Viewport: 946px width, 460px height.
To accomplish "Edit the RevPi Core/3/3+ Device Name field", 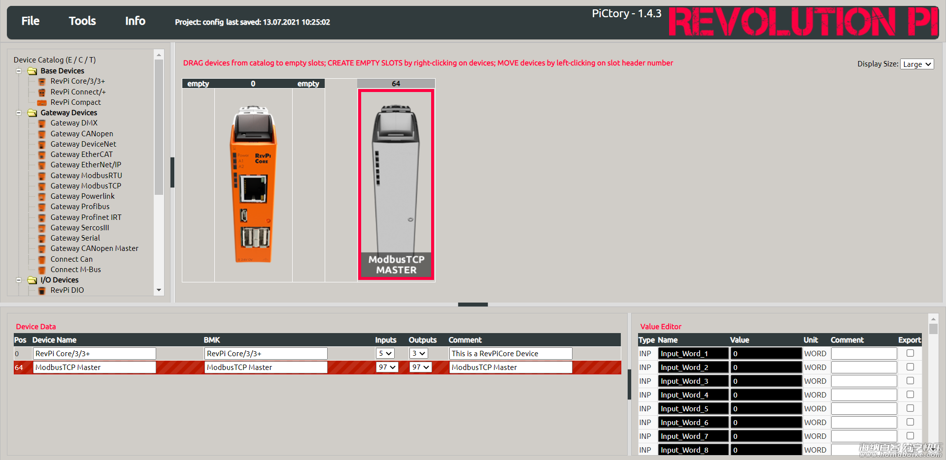I will tap(95, 353).
